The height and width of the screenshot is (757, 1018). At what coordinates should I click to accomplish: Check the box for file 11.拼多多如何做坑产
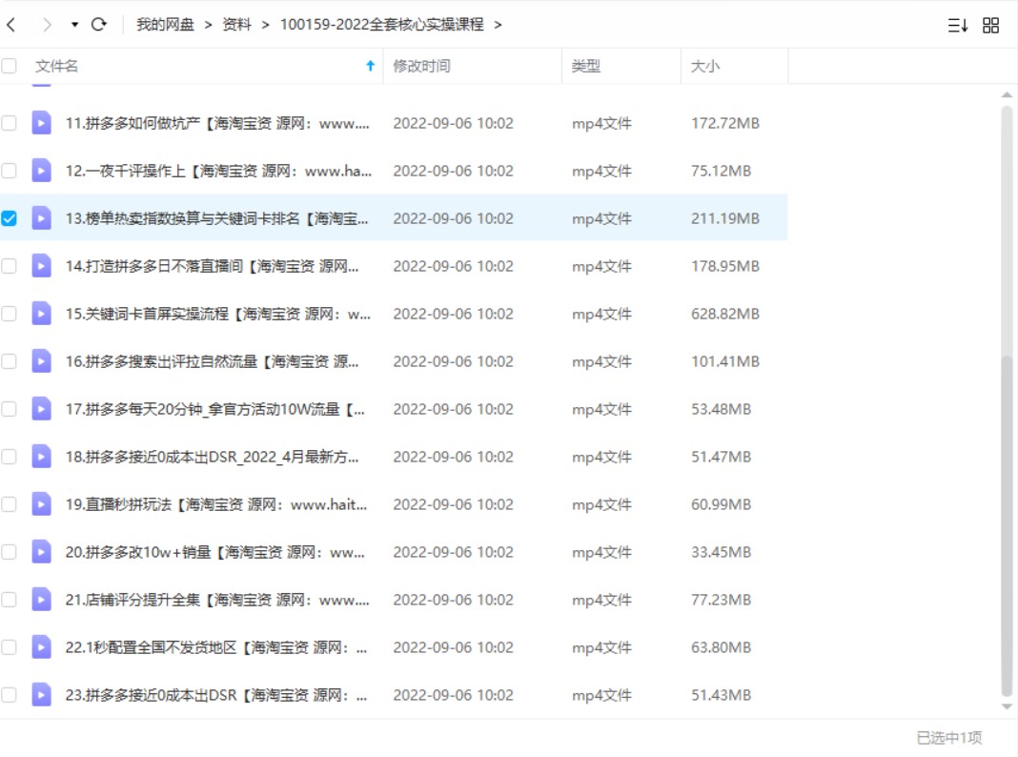tap(10, 123)
